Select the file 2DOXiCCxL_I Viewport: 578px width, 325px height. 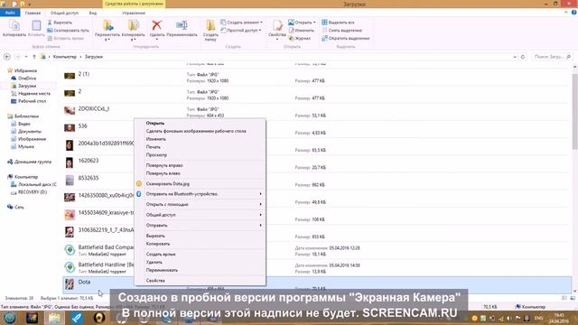(94, 108)
